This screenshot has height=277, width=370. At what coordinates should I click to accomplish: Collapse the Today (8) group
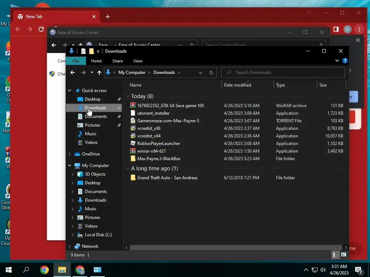pyautogui.click(x=128, y=96)
